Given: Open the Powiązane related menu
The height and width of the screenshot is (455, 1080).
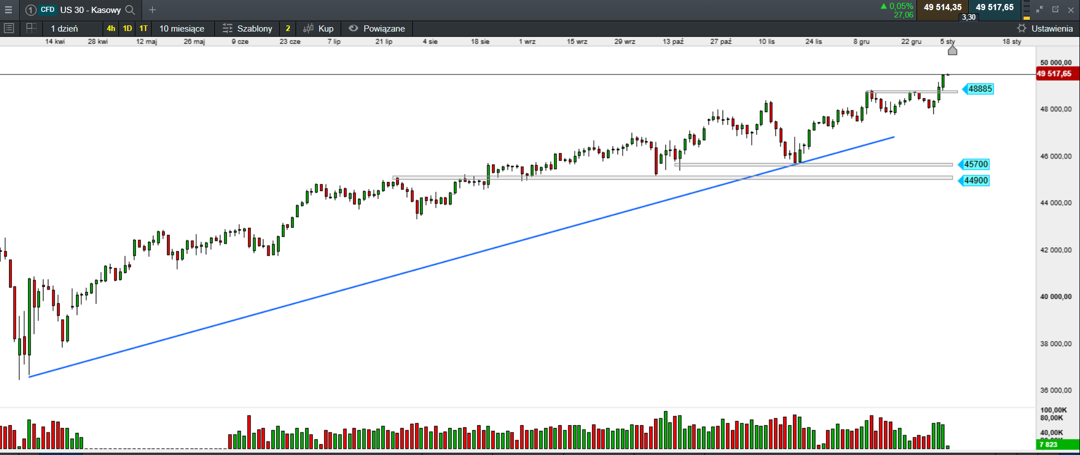Looking at the screenshot, I should click(x=377, y=28).
